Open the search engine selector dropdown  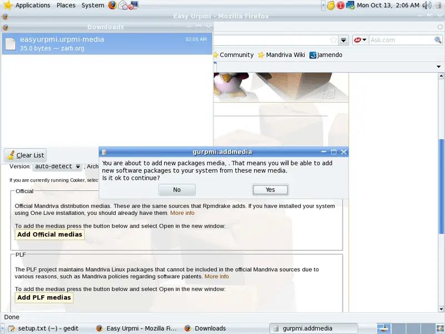(x=364, y=40)
